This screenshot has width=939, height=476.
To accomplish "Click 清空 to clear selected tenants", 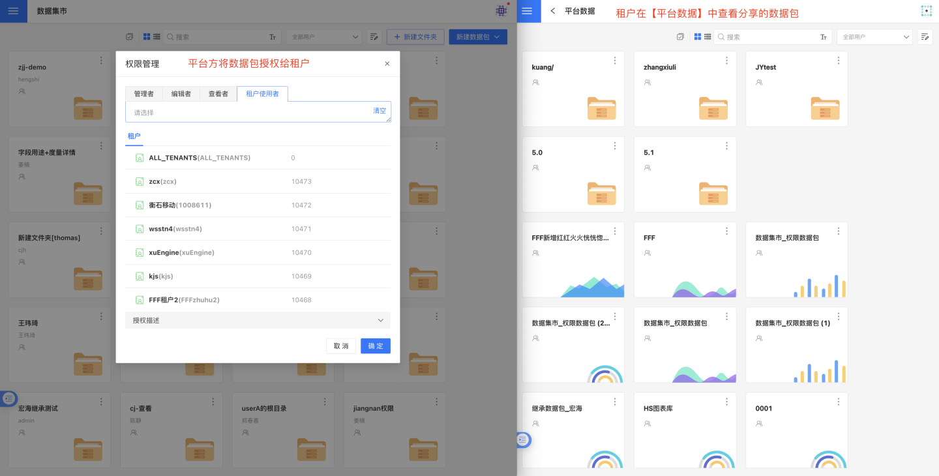I will [380, 111].
